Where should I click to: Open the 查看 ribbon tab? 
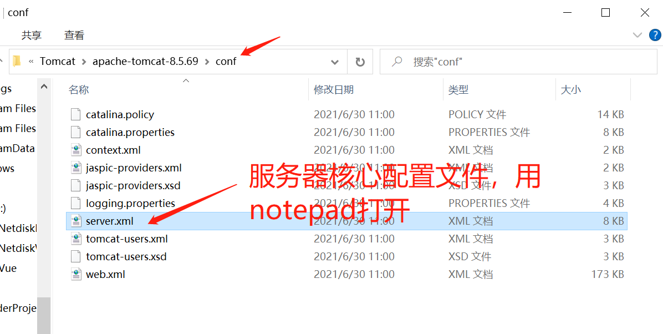coord(74,35)
